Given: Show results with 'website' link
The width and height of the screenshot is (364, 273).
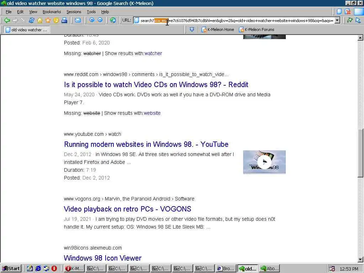Looking at the screenshot, I should pos(152,113).
